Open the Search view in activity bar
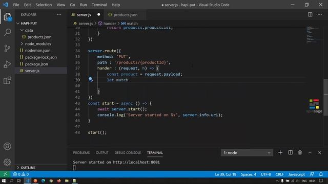 click(x=7, y=32)
